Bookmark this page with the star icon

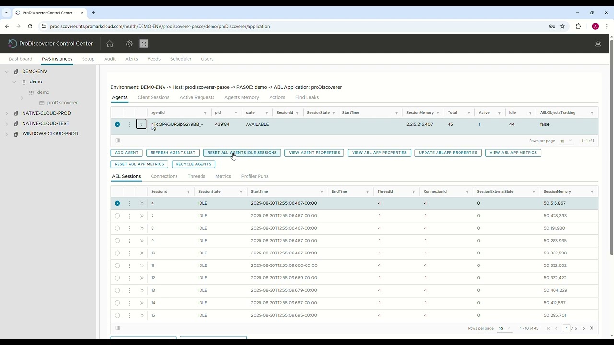[x=562, y=26]
